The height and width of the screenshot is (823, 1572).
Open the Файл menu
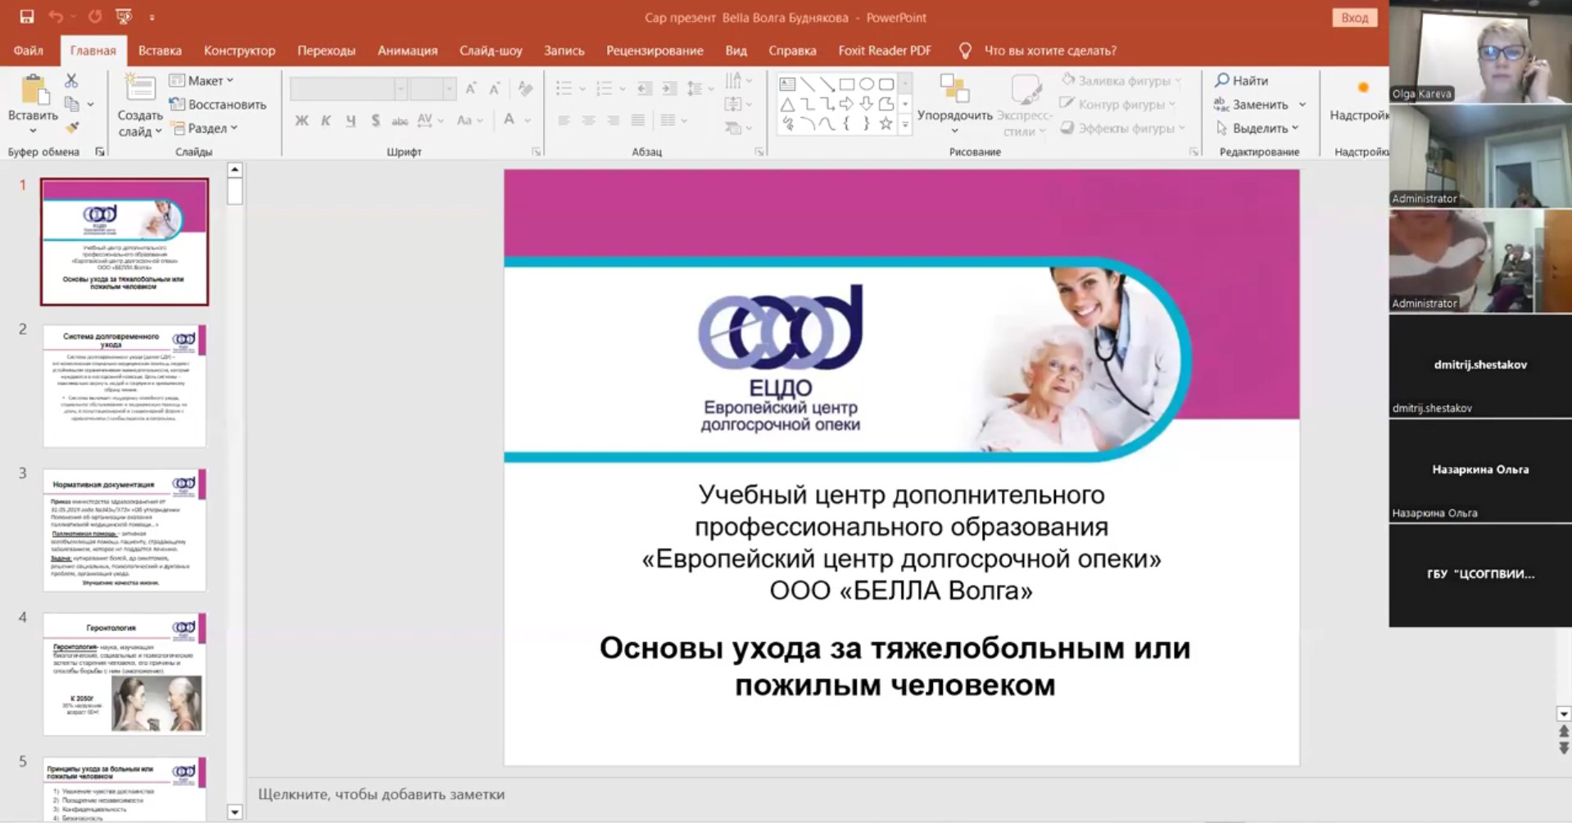[x=29, y=51]
